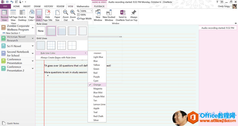The height and width of the screenshot is (126, 238).
Task: Open Quick Notes at bottom left
Action: 12,123
